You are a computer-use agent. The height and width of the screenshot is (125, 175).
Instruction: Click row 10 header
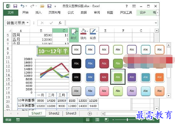8,57
